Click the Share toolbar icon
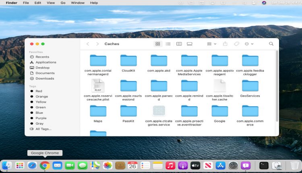 (x=225, y=44)
